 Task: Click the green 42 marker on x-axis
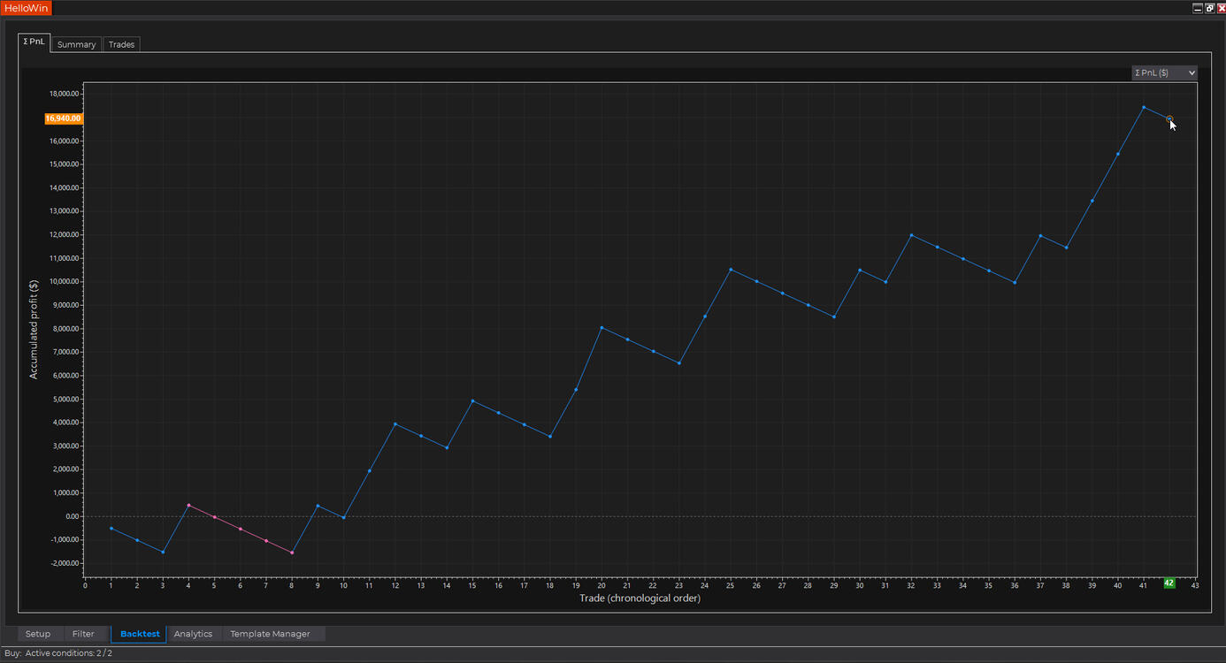[1169, 583]
